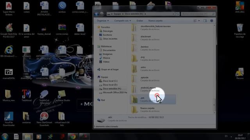Viewport: 250px width, 140px height.
Task: Select Grupo en el hogar
Action: point(110,70)
